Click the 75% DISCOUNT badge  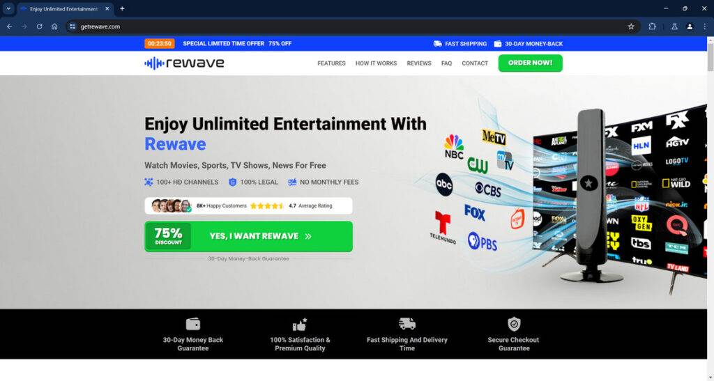tap(168, 236)
